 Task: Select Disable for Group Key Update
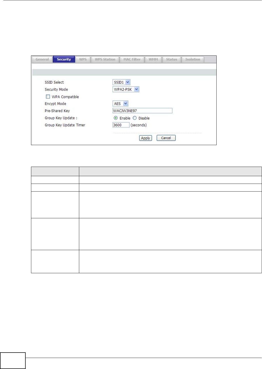(135, 118)
